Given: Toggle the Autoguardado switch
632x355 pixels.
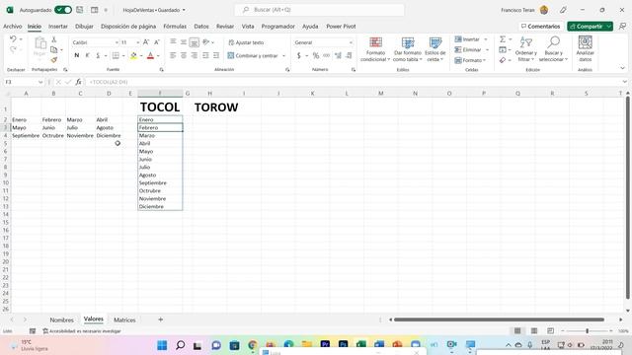Looking at the screenshot, I should 63,10.
